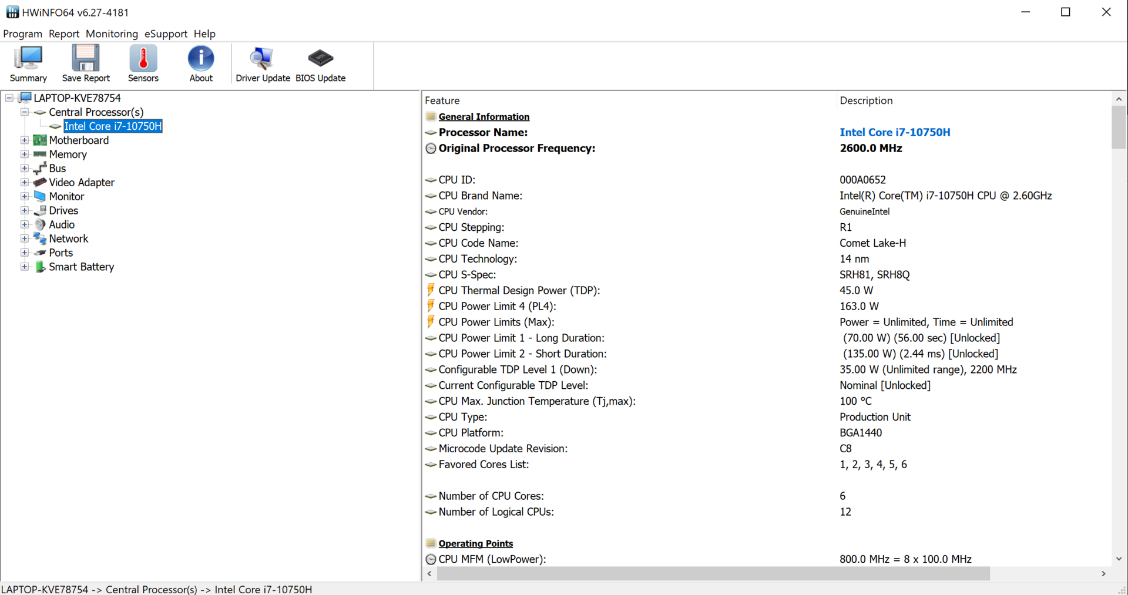
Task: Open Sensors thermometer icon
Action: [143, 59]
